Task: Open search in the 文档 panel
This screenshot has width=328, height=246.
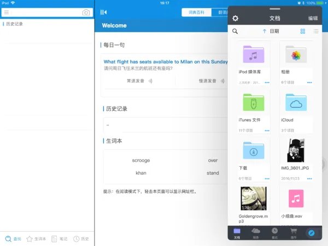Action: click(235, 31)
